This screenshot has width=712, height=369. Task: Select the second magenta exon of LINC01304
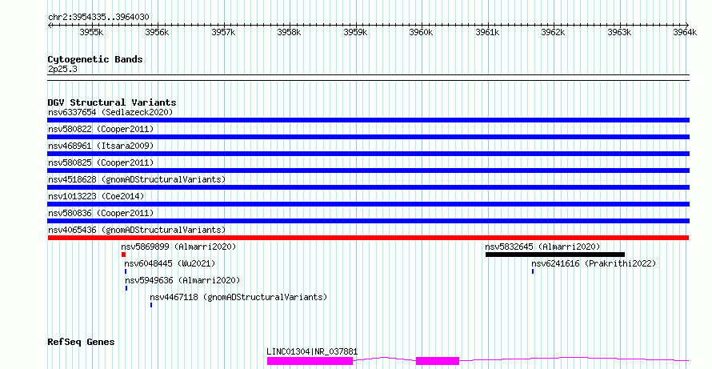point(438,361)
